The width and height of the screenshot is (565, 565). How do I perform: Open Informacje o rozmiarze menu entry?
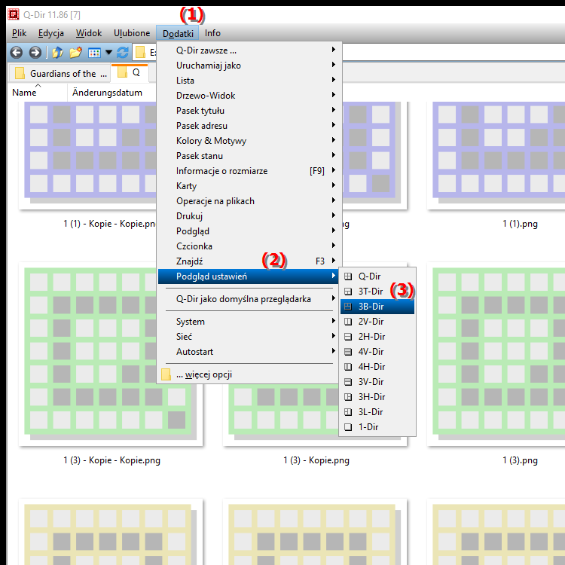tap(249, 171)
